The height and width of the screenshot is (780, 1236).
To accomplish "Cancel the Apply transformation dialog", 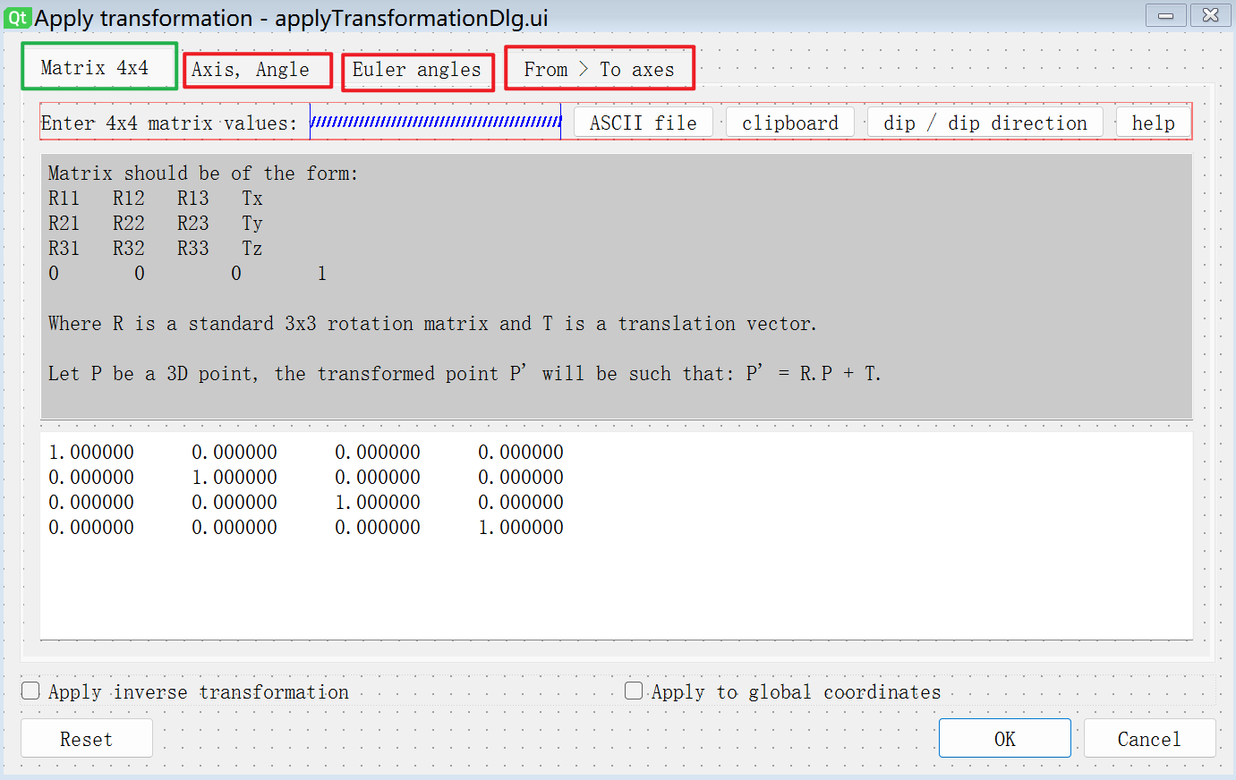I will pos(1149,739).
